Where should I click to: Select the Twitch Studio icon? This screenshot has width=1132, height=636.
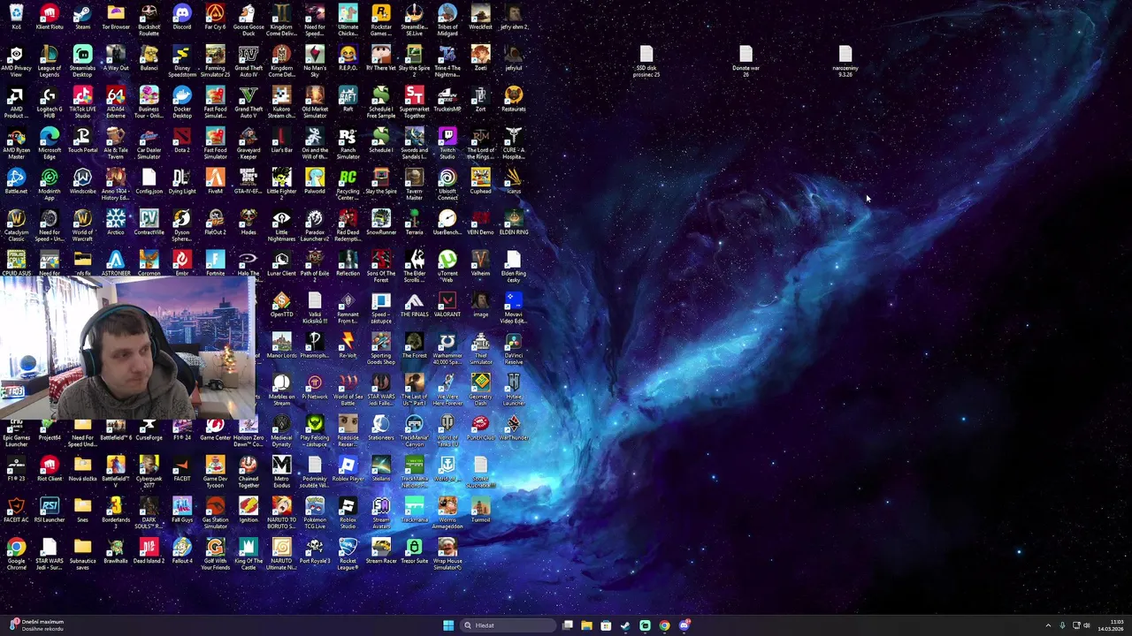point(447,143)
